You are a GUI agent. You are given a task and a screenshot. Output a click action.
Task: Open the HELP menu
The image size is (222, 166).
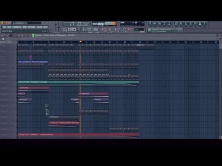45,27
